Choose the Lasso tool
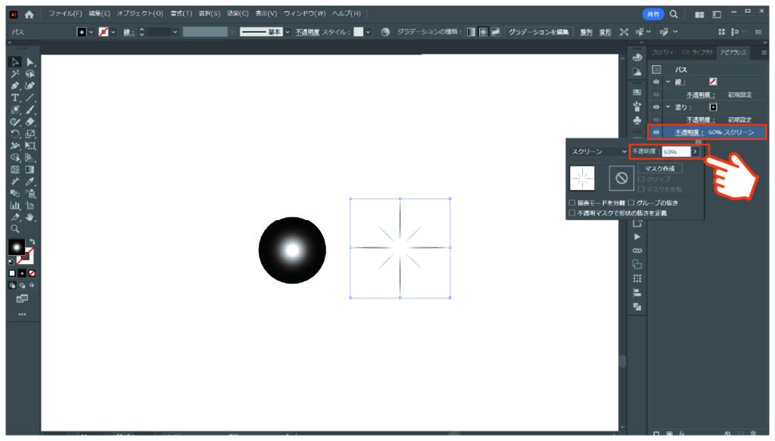Screen dimensions: 775x441 pos(30,74)
